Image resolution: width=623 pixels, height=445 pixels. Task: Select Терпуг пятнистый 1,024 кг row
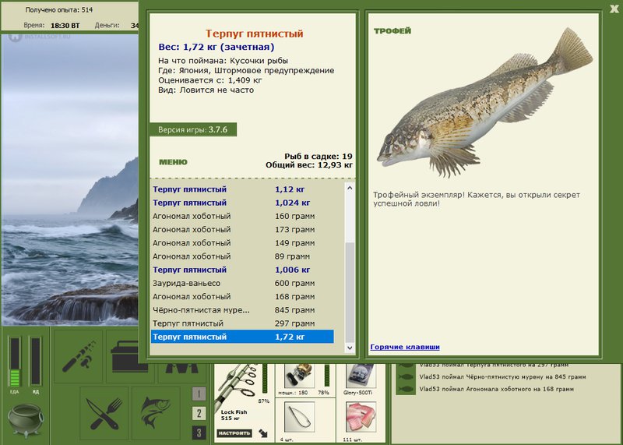click(242, 203)
